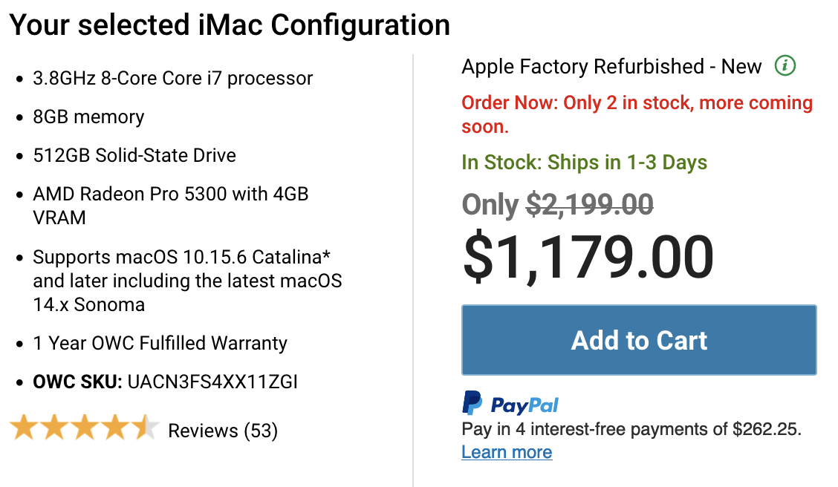Image resolution: width=838 pixels, height=487 pixels.
Task: Click the crossed-out $2,199.00 price
Action: click(x=589, y=204)
